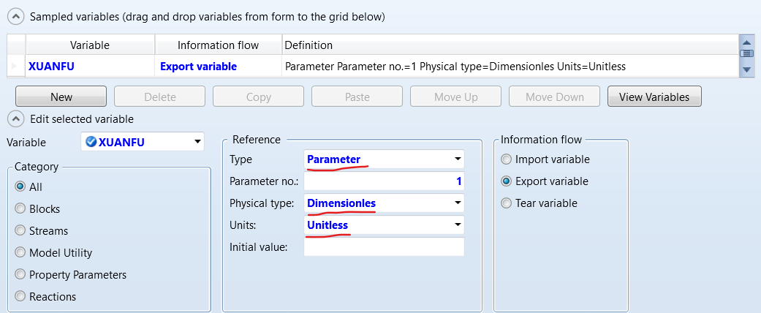Viewport: 761px width, 313px height.
Task: Click the blue checkmark icon beside XUANFU
Action: [x=91, y=142]
